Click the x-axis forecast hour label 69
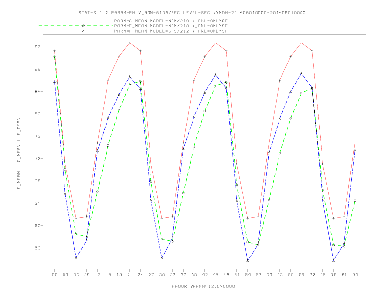 301,275
